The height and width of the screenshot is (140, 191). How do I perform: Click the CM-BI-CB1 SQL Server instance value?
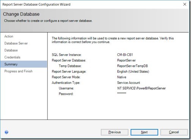click(125, 55)
